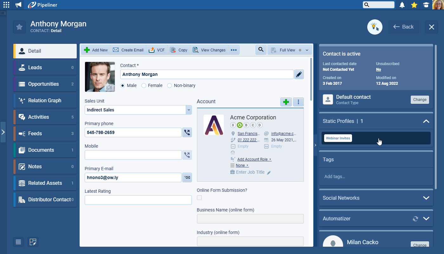Click the green plus icon in Account section
Viewport: 444px width, 254px height.
click(x=286, y=102)
